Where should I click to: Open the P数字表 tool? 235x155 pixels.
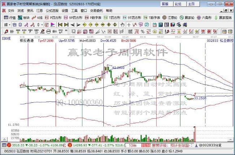[93, 18]
